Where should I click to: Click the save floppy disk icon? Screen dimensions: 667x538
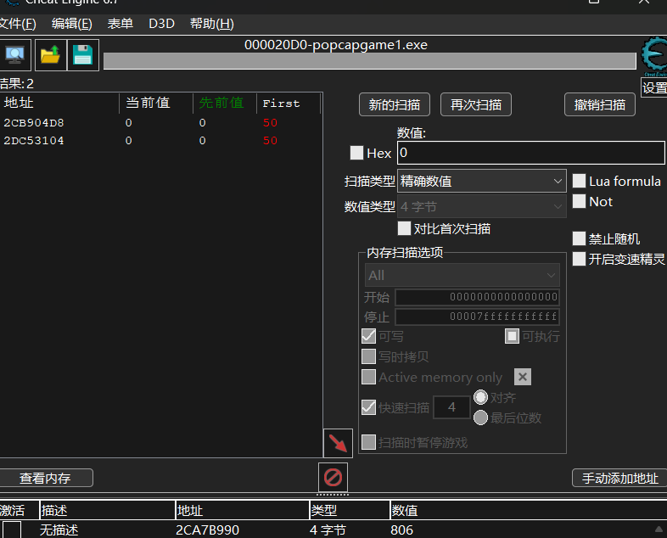83,55
